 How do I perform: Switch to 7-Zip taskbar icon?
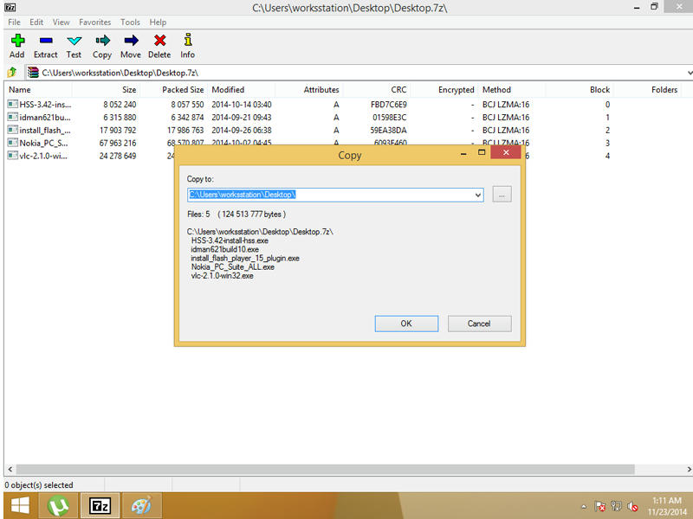[x=100, y=506]
